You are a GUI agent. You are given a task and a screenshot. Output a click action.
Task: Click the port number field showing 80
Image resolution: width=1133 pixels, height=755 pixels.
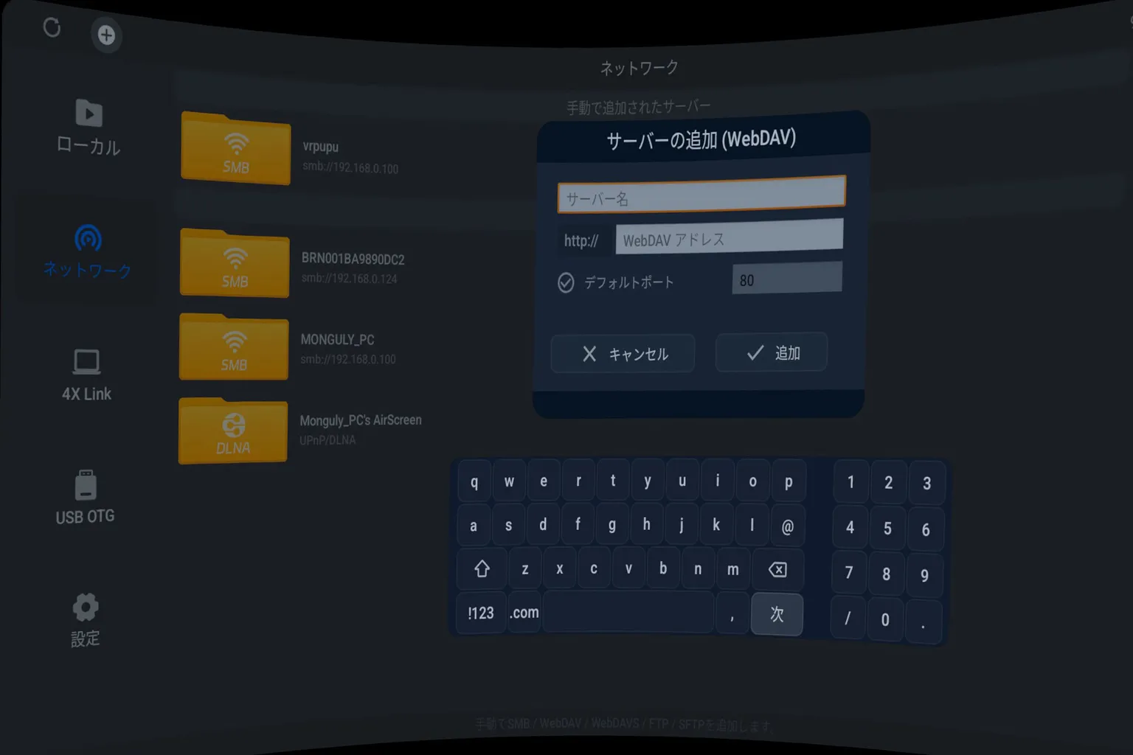(x=787, y=278)
